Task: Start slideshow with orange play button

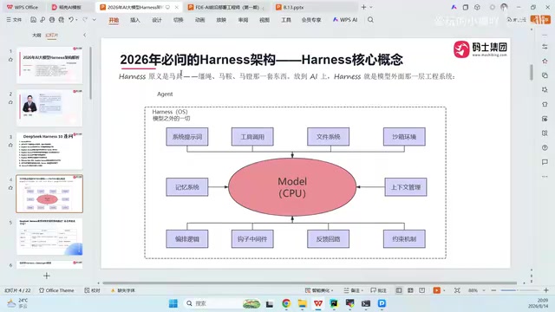Action: tap(437, 290)
